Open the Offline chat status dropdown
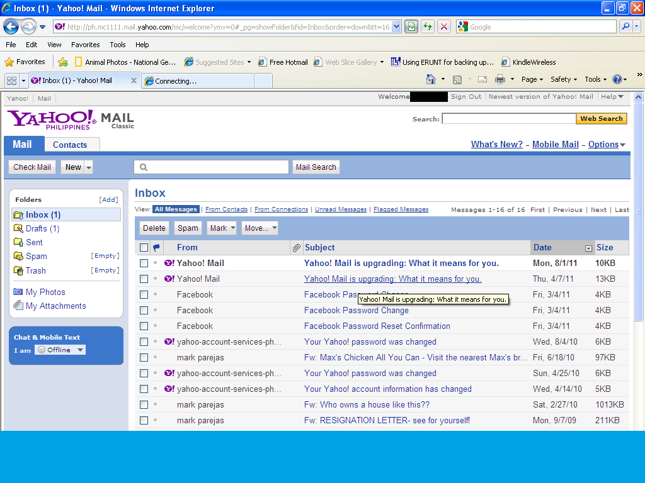Image resolution: width=645 pixels, height=483 pixels. 60,350
